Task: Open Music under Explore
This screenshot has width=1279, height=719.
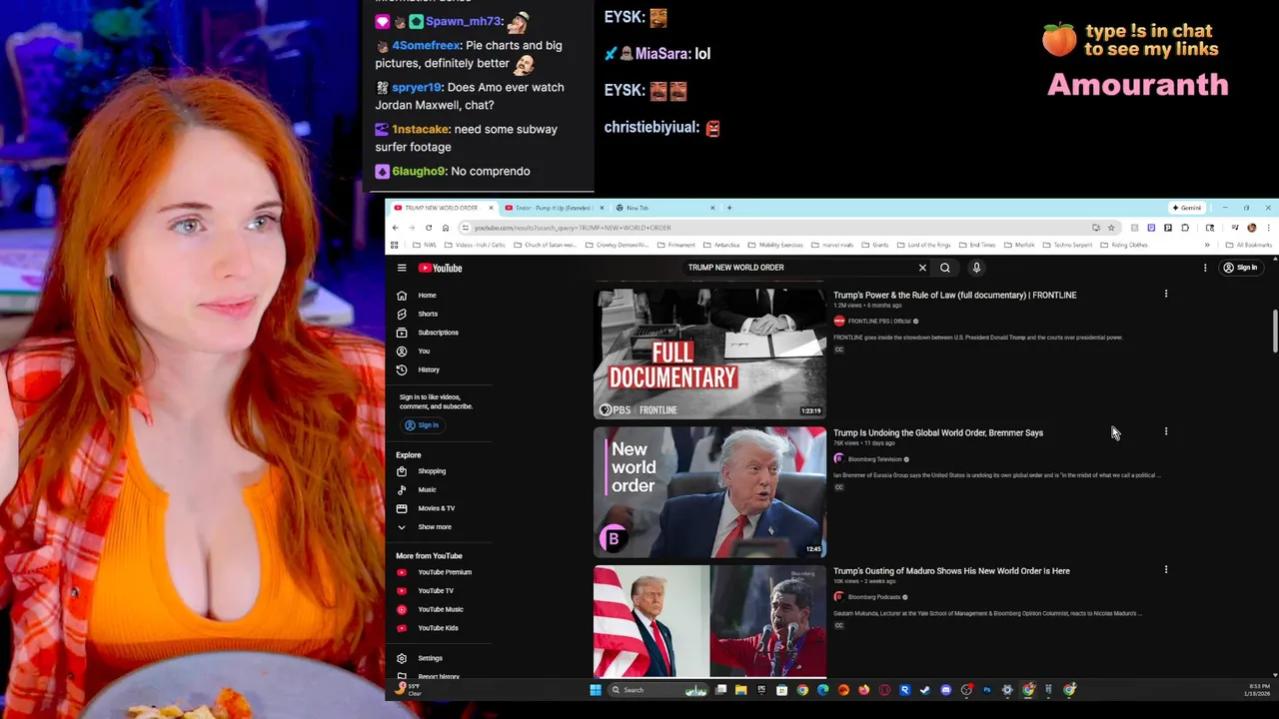Action: click(427, 489)
